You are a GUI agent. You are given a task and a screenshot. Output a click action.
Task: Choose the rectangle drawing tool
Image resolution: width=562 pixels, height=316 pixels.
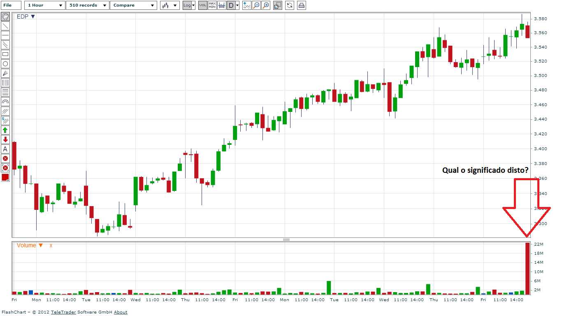coord(5,54)
